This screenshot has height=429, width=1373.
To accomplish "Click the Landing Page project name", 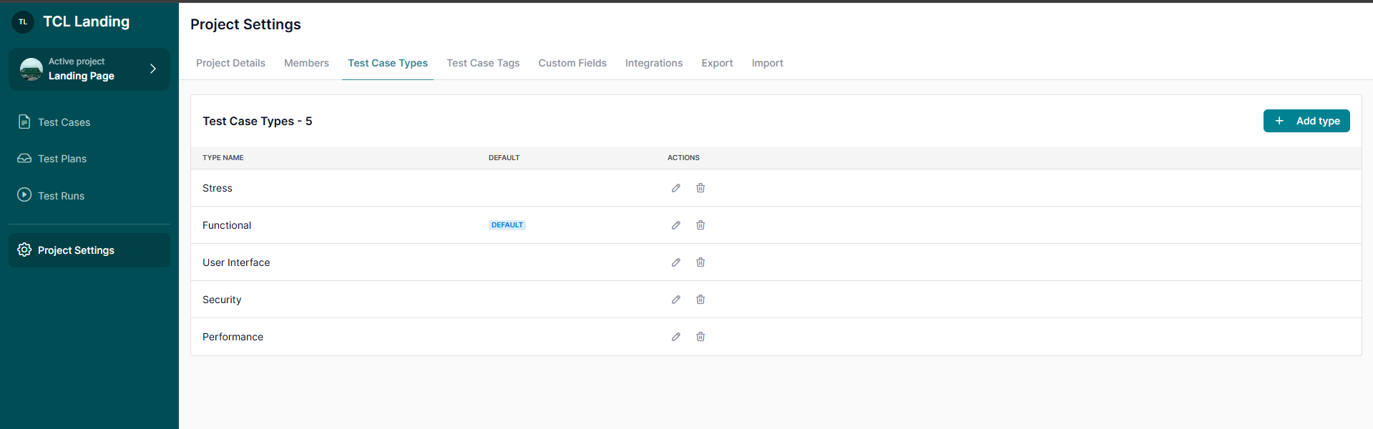I will coord(82,76).
